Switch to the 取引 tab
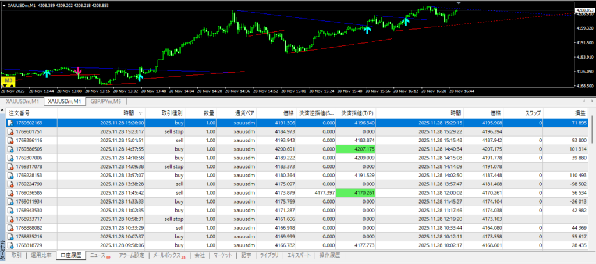596x264 pixels. pos(17,255)
